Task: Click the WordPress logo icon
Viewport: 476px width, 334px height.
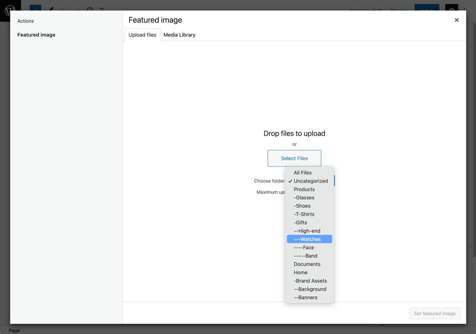Action: [x=10, y=10]
